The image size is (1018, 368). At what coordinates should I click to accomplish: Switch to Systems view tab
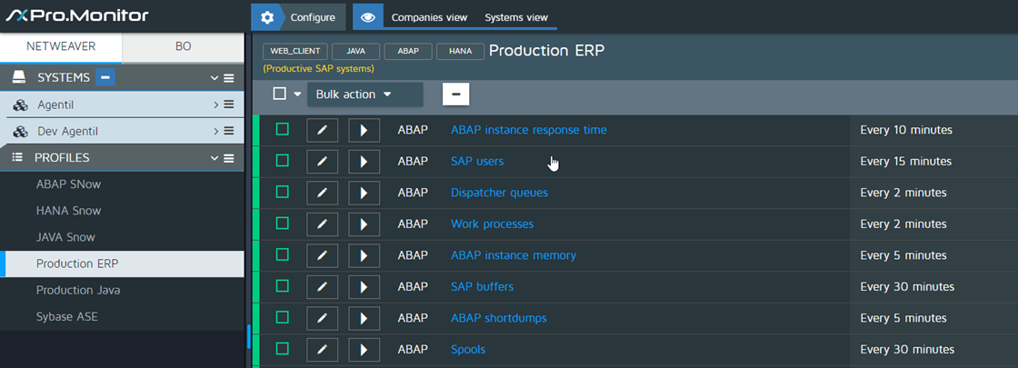(x=515, y=17)
